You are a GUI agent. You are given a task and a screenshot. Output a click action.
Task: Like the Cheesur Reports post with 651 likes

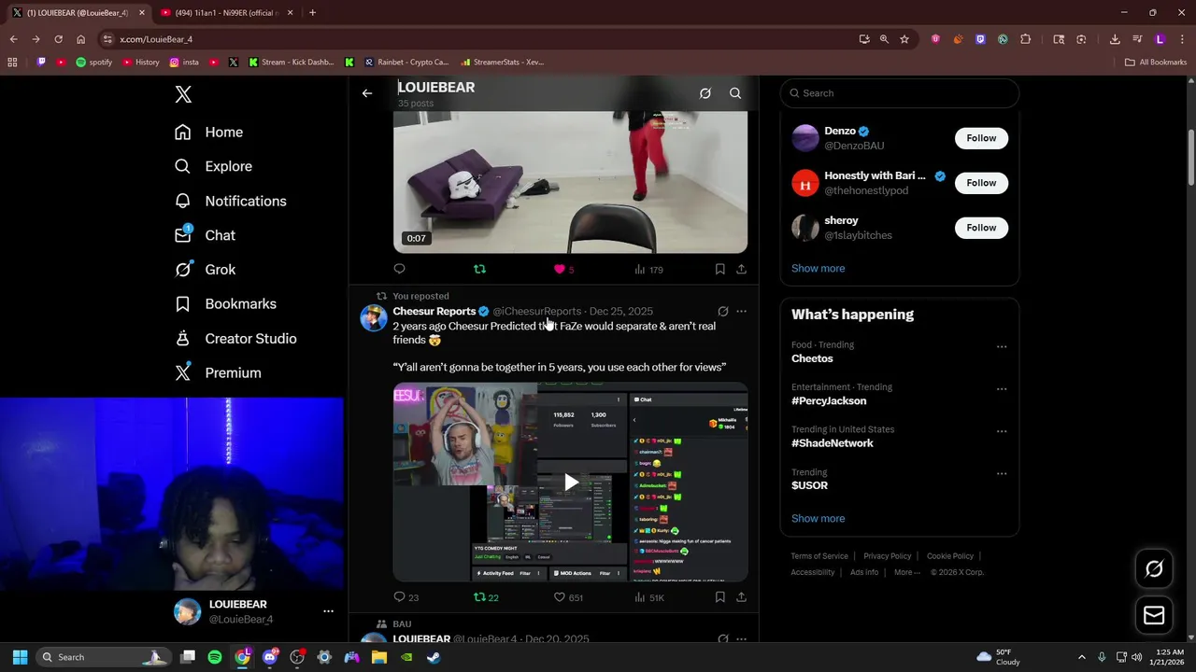click(568, 597)
